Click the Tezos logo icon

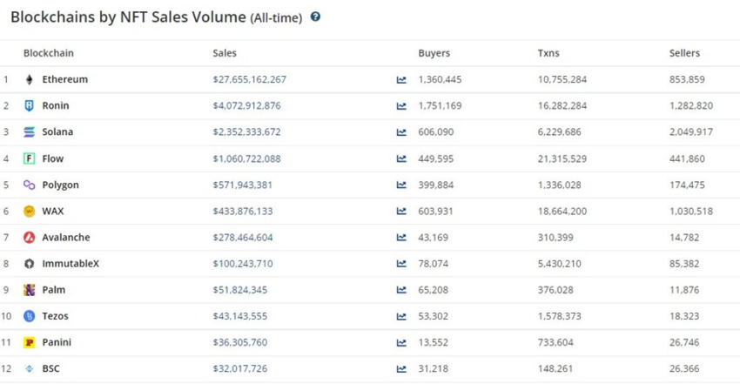pyautogui.click(x=30, y=316)
